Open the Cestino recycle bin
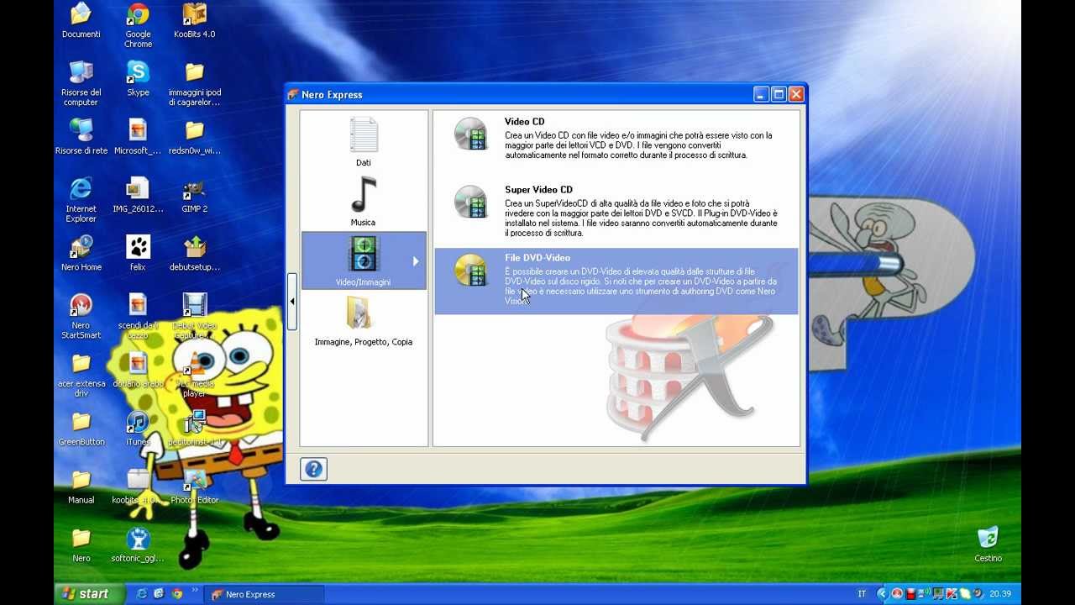The width and height of the screenshot is (1075, 605). tap(988, 544)
